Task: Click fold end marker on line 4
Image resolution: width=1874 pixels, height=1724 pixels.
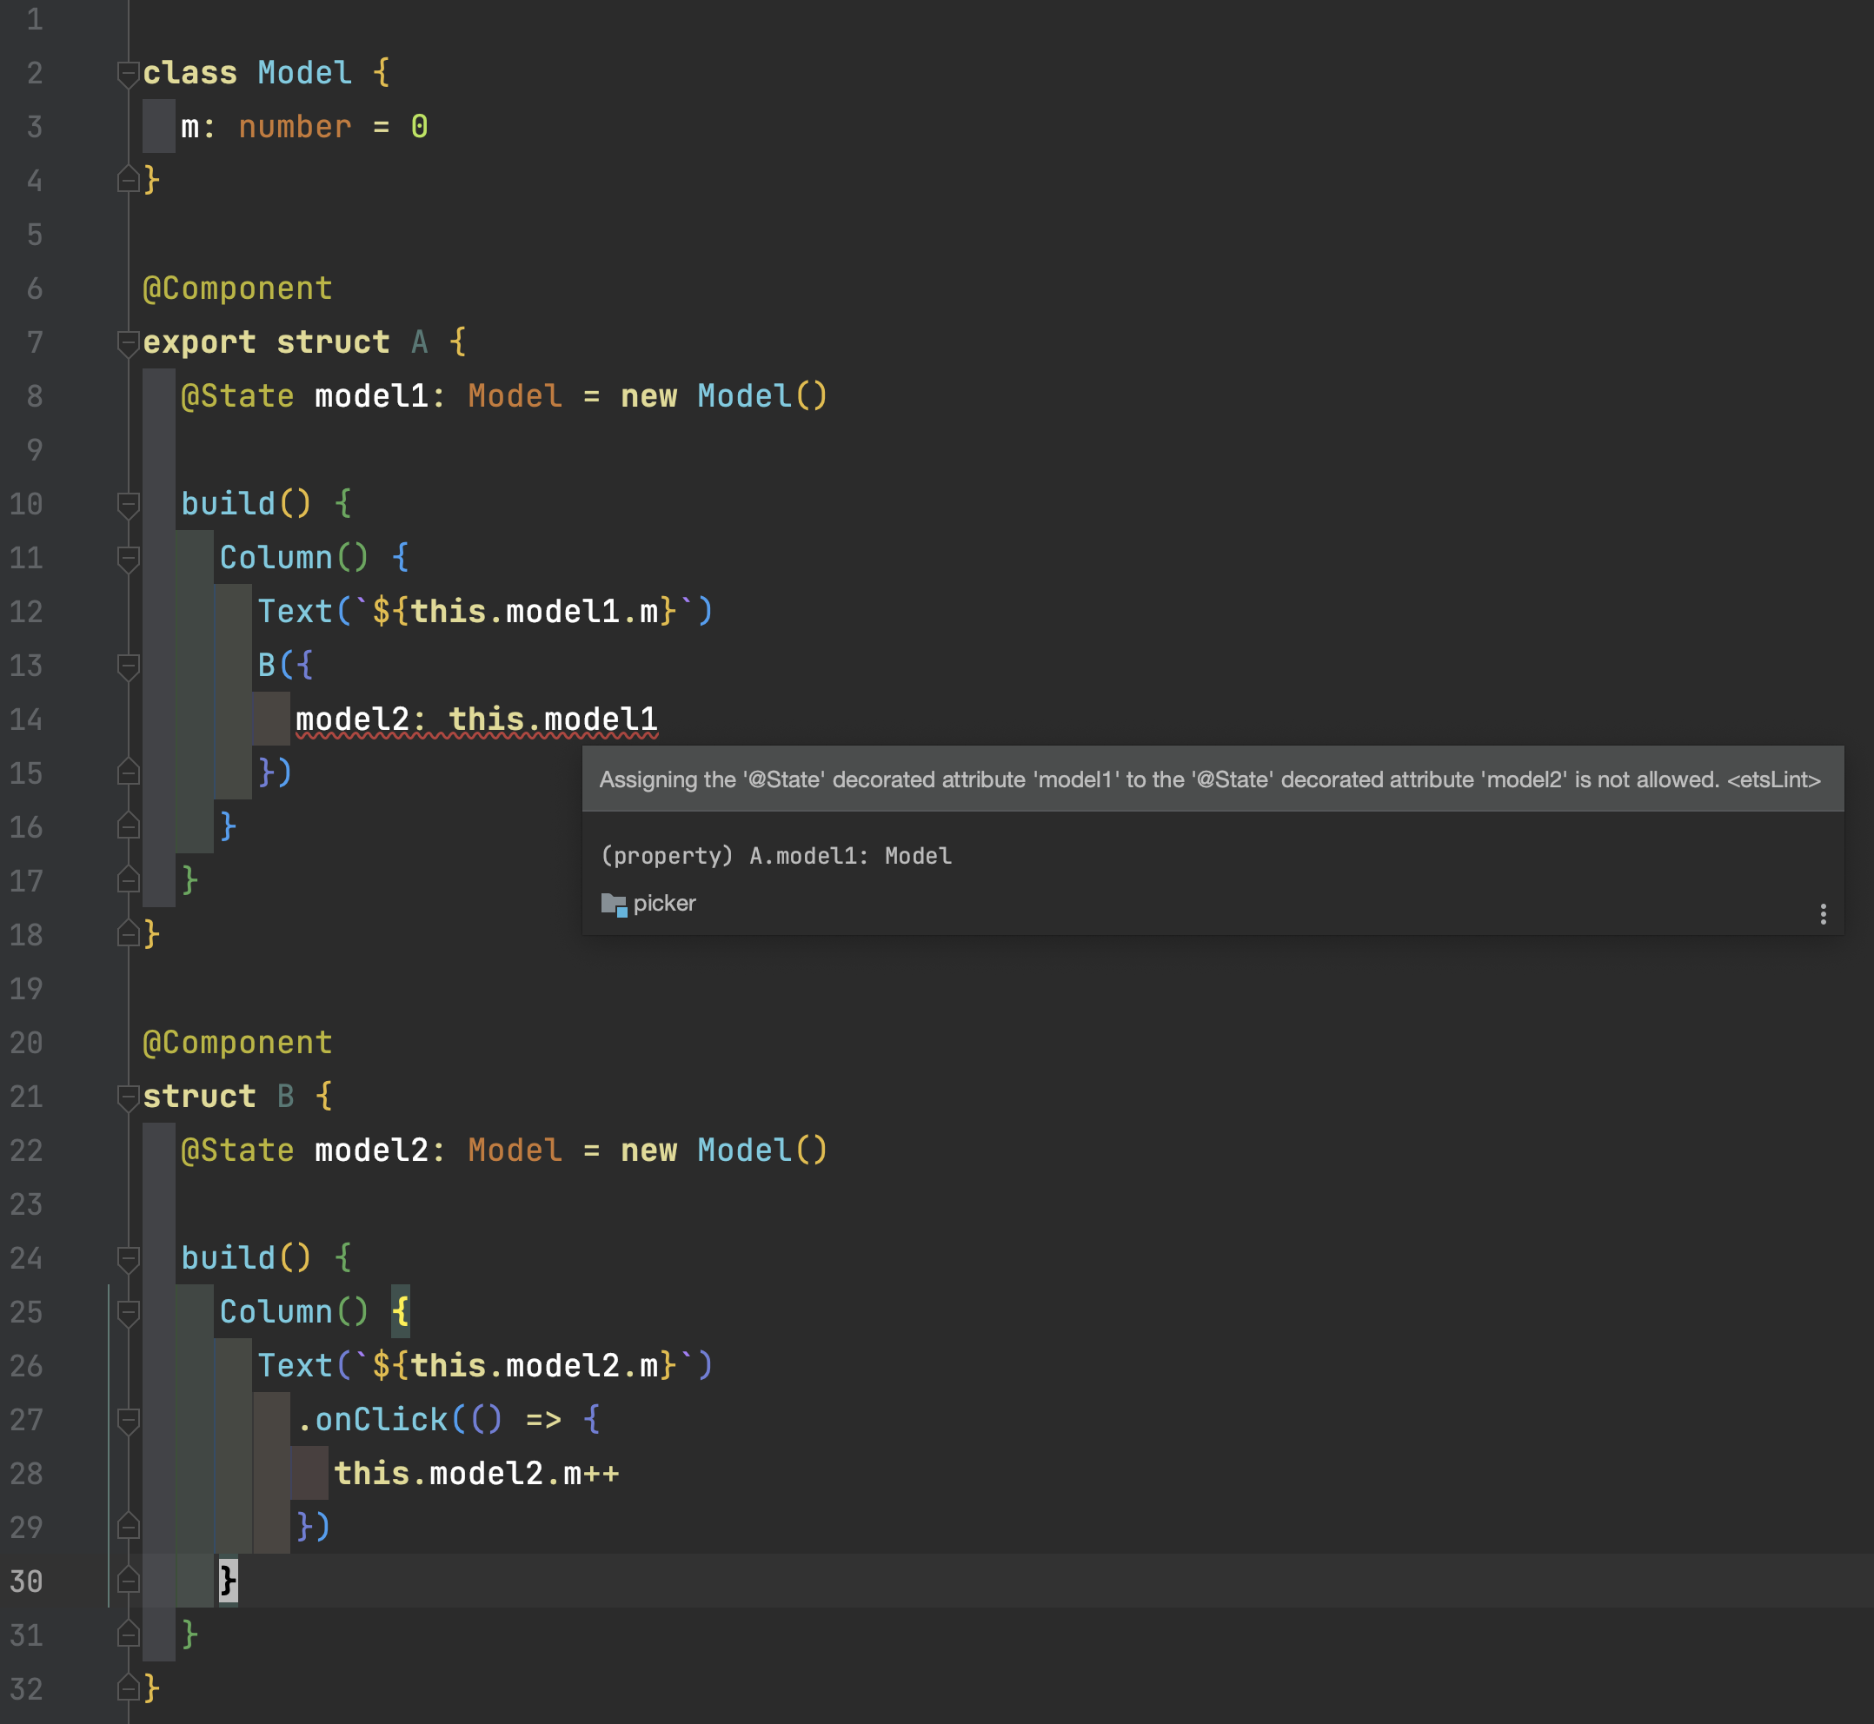Action: 129,179
